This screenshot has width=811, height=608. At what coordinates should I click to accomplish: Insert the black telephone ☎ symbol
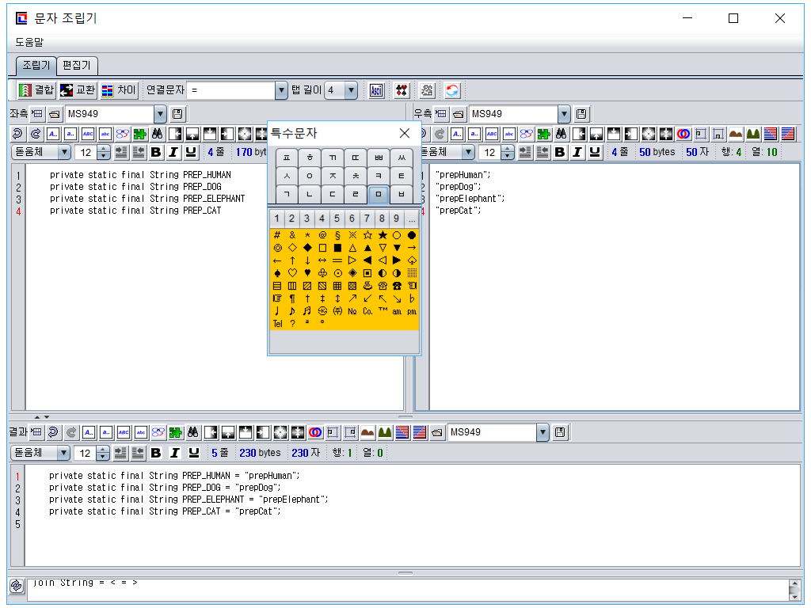click(x=397, y=285)
